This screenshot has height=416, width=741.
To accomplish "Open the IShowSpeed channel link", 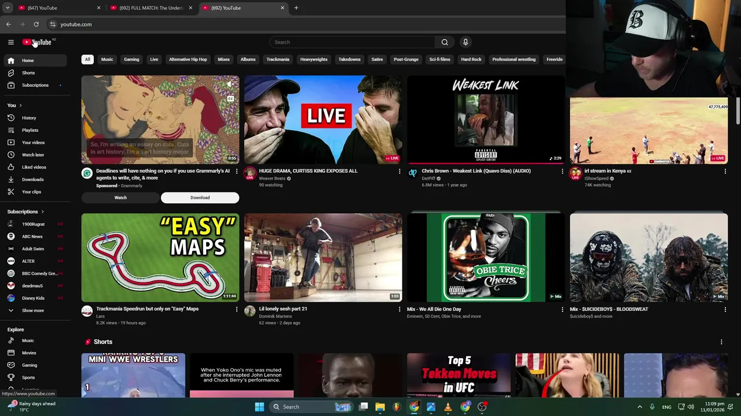I will tap(596, 179).
